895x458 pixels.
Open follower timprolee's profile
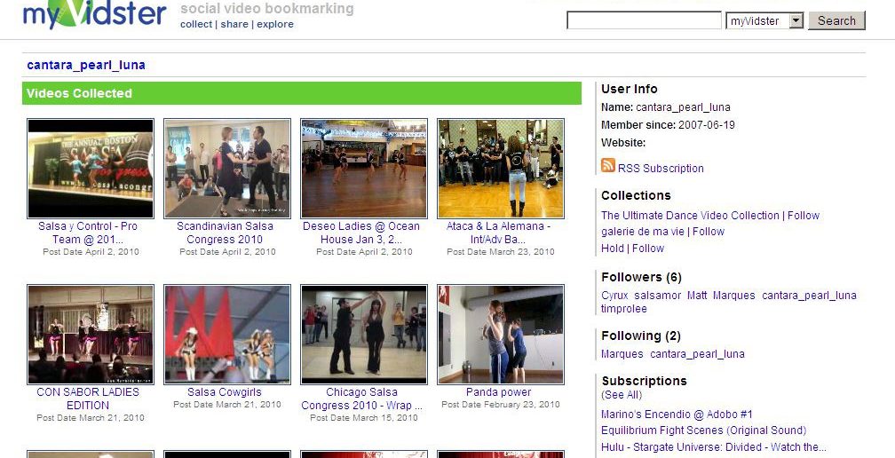tap(624, 309)
